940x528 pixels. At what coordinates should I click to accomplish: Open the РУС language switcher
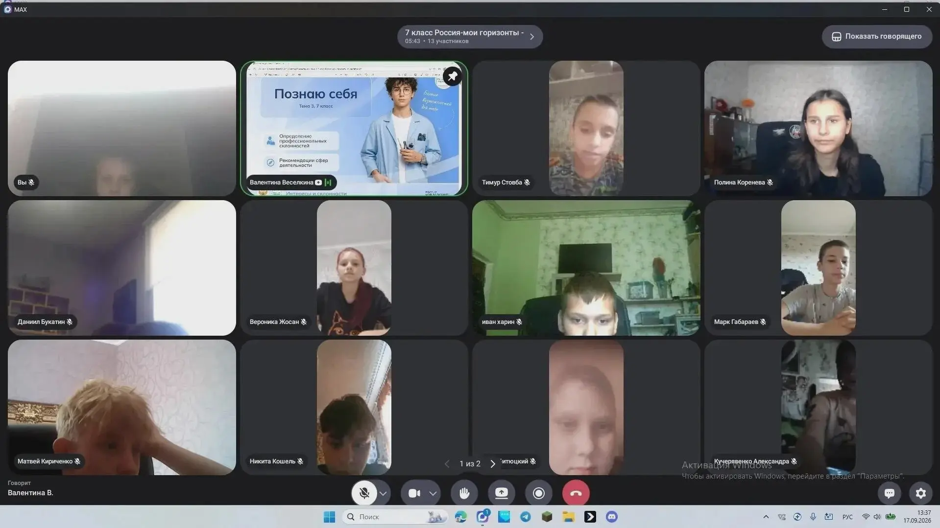click(847, 517)
